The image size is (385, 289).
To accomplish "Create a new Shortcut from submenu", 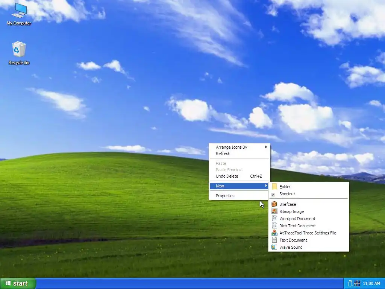I will click(x=309, y=194).
